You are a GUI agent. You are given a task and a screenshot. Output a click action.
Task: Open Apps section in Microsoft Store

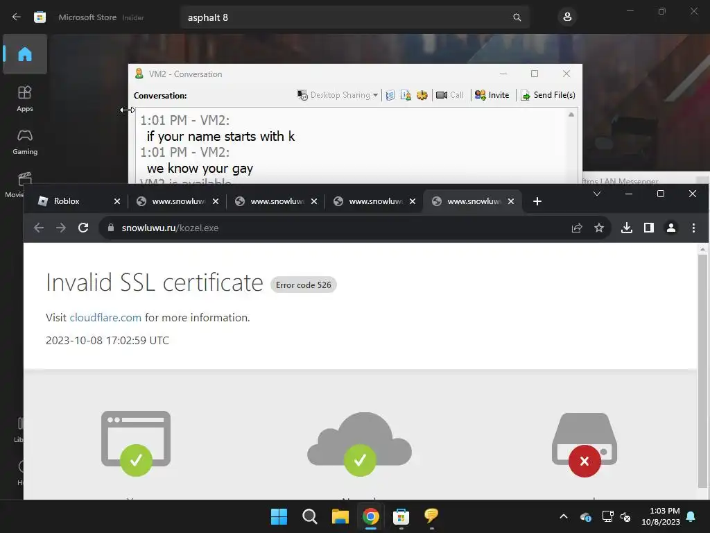[25, 99]
